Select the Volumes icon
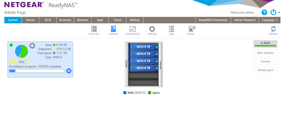The image size is (285, 137). click(114, 29)
